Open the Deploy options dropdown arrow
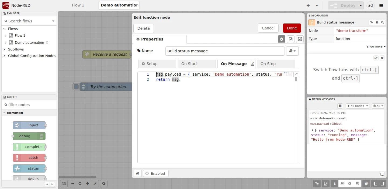The height and width of the screenshot is (189, 388). coord(361,5)
